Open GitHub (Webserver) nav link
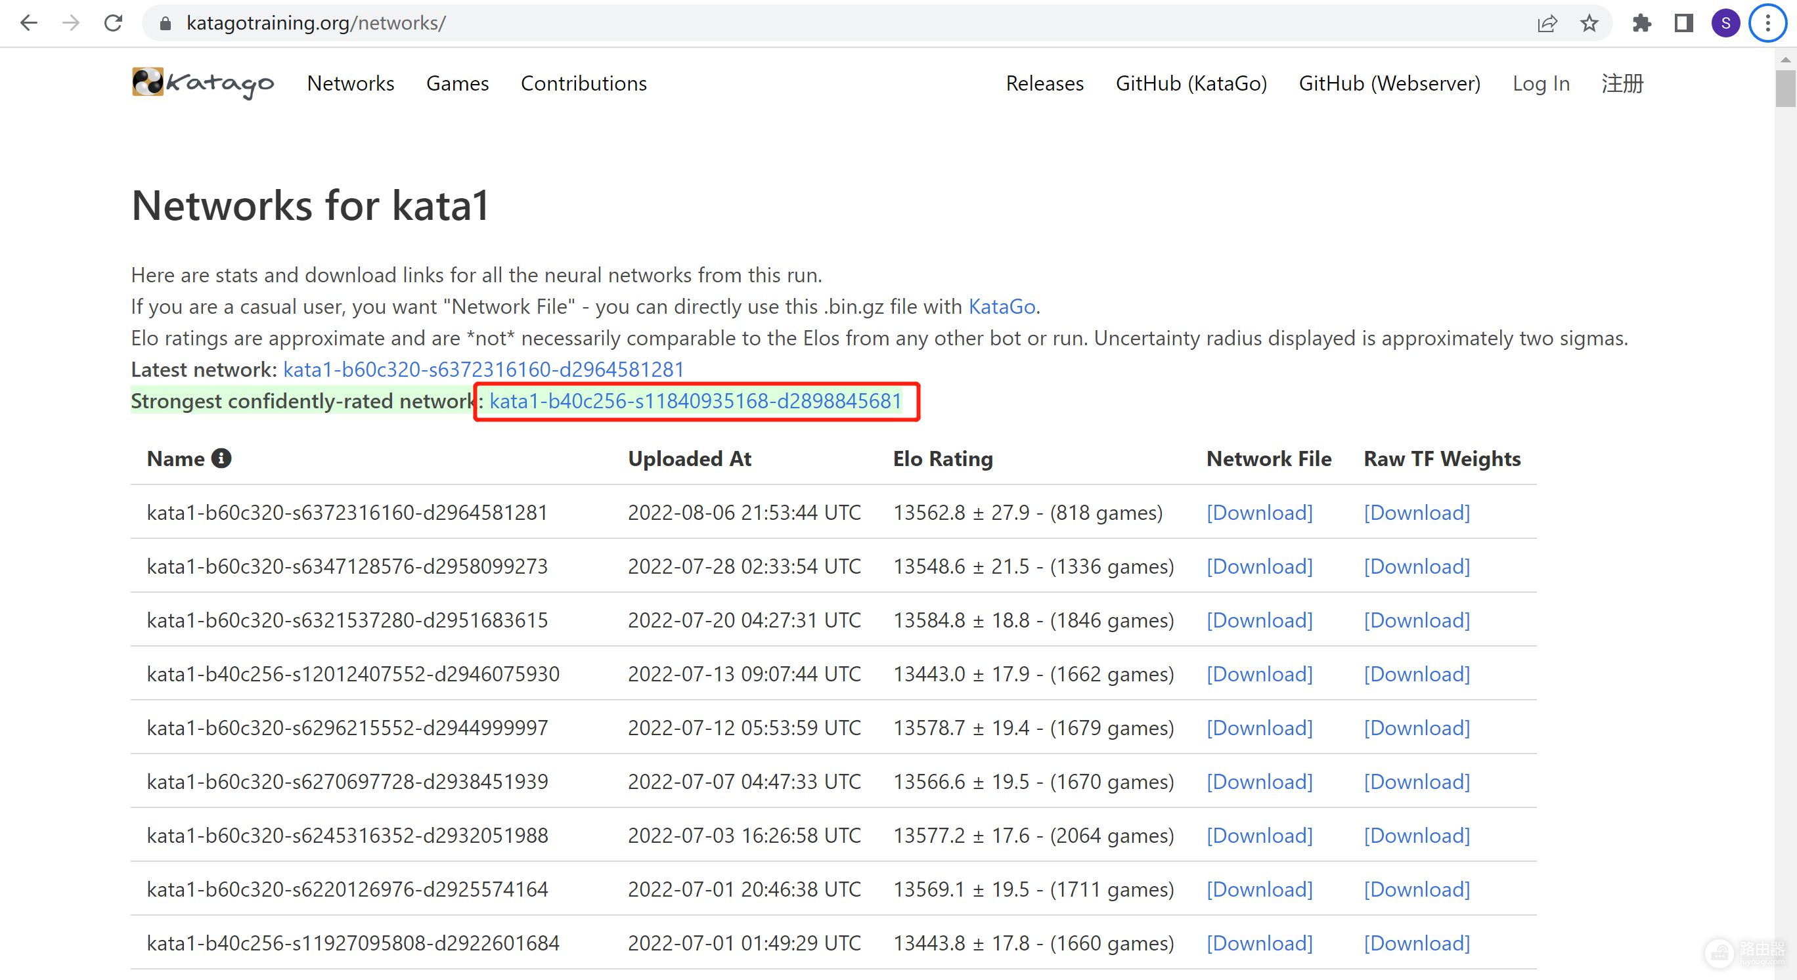This screenshot has height=980, width=1797. coord(1389,83)
